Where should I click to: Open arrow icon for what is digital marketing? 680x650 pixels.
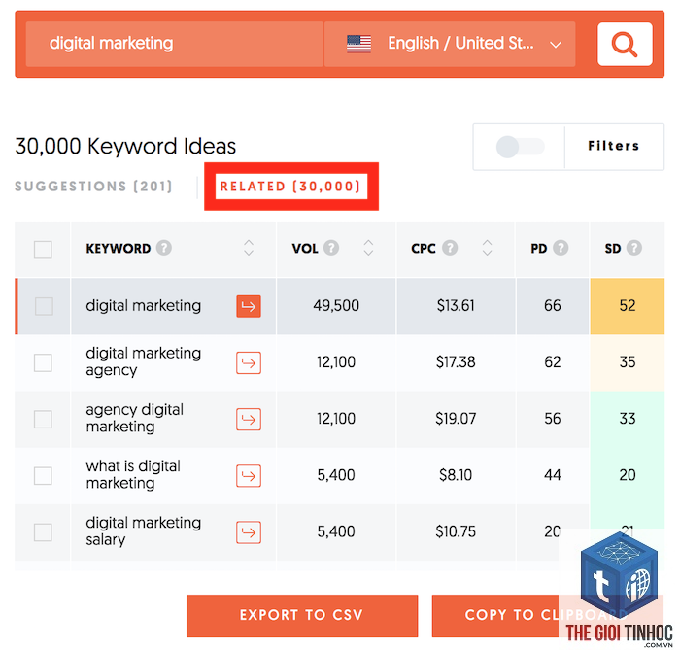point(249,476)
